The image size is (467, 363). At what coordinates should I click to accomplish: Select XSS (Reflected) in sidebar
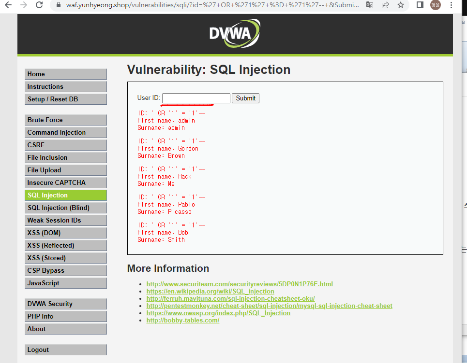66,245
